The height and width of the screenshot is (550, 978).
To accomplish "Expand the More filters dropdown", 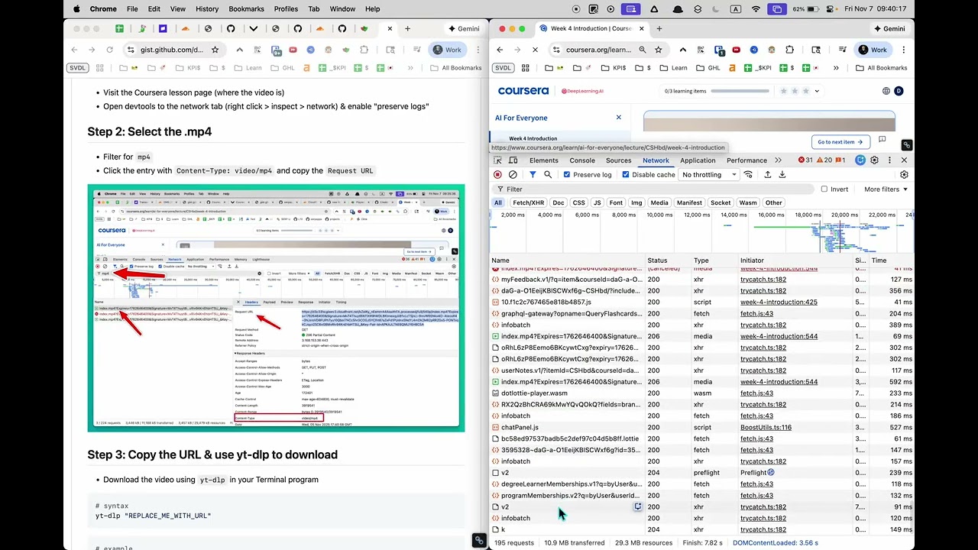I will click(886, 189).
